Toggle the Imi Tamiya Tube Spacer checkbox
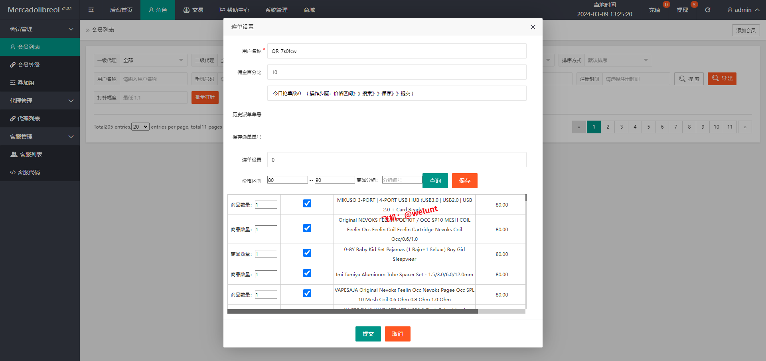The width and height of the screenshot is (766, 361). (x=307, y=273)
